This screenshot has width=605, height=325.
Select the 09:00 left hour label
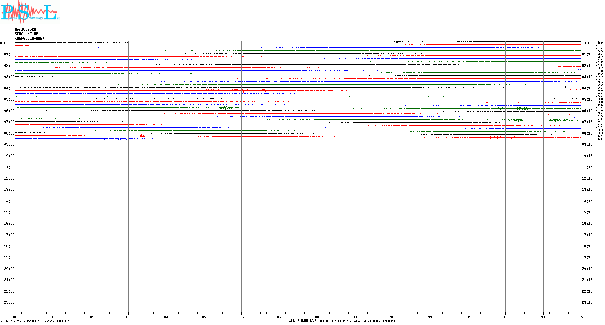tap(9, 144)
